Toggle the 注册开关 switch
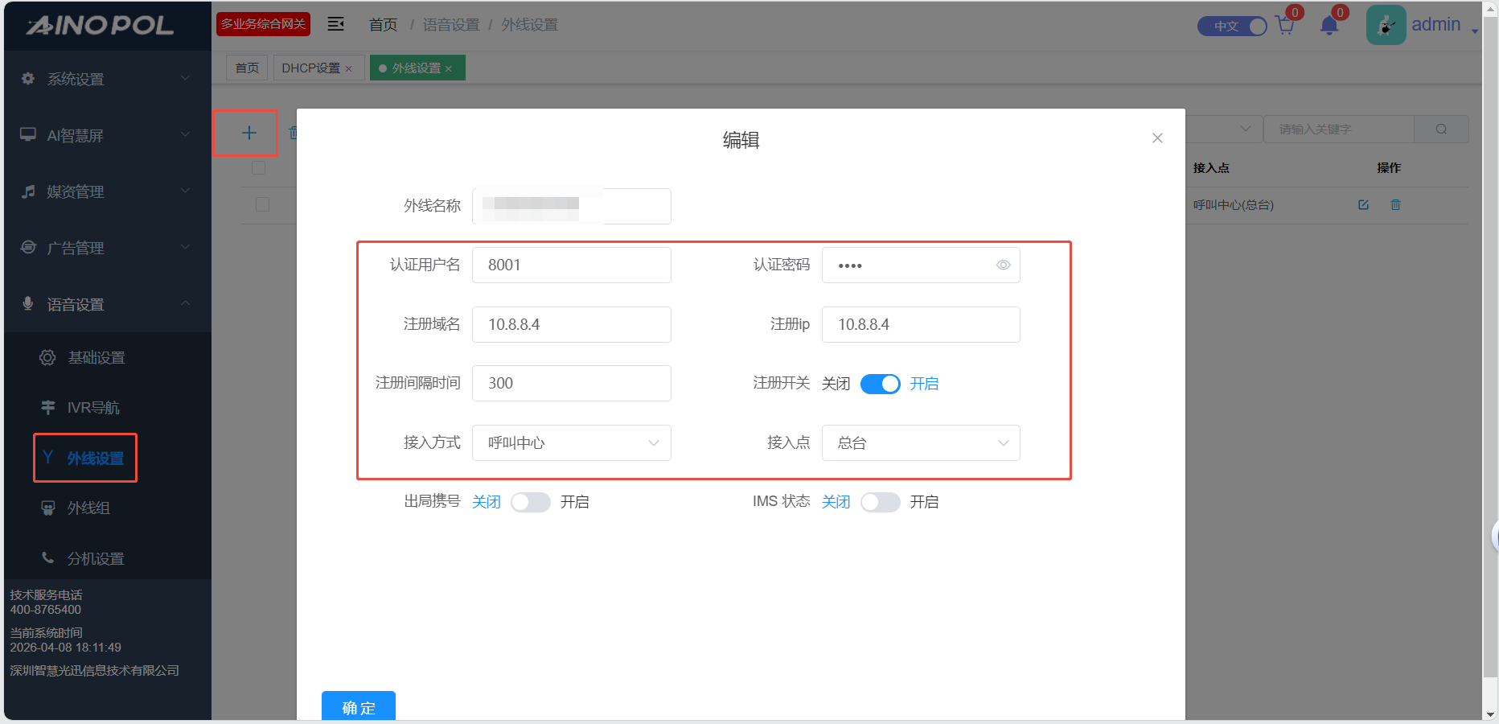Image resolution: width=1499 pixels, height=724 pixels. (880, 385)
